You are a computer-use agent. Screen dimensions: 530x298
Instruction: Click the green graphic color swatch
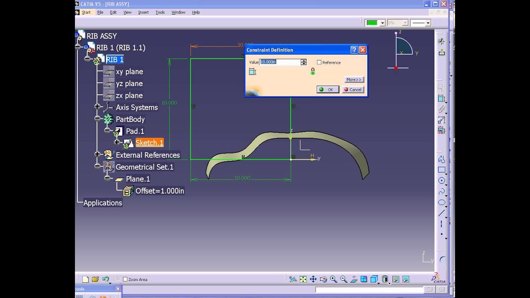click(x=372, y=23)
